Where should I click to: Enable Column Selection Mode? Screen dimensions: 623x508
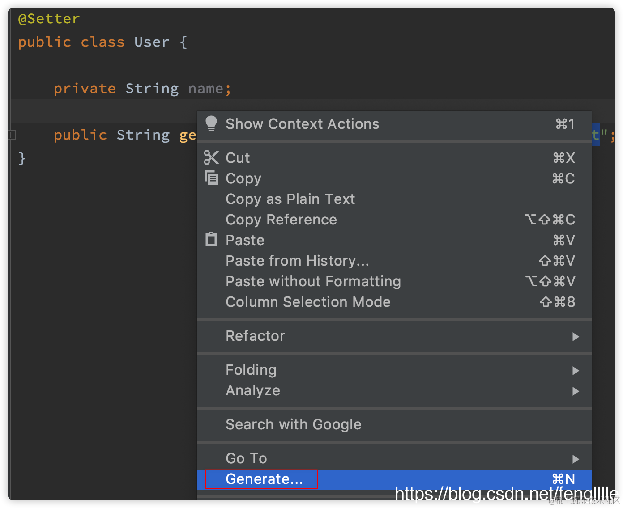coord(308,302)
